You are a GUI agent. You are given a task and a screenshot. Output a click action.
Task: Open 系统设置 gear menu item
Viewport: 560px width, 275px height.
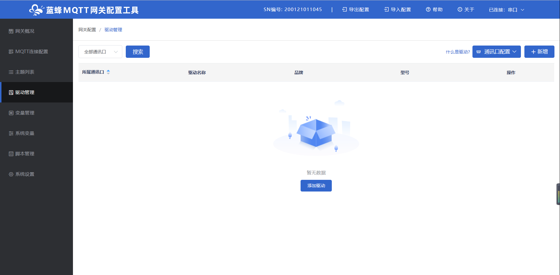coord(25,174)
